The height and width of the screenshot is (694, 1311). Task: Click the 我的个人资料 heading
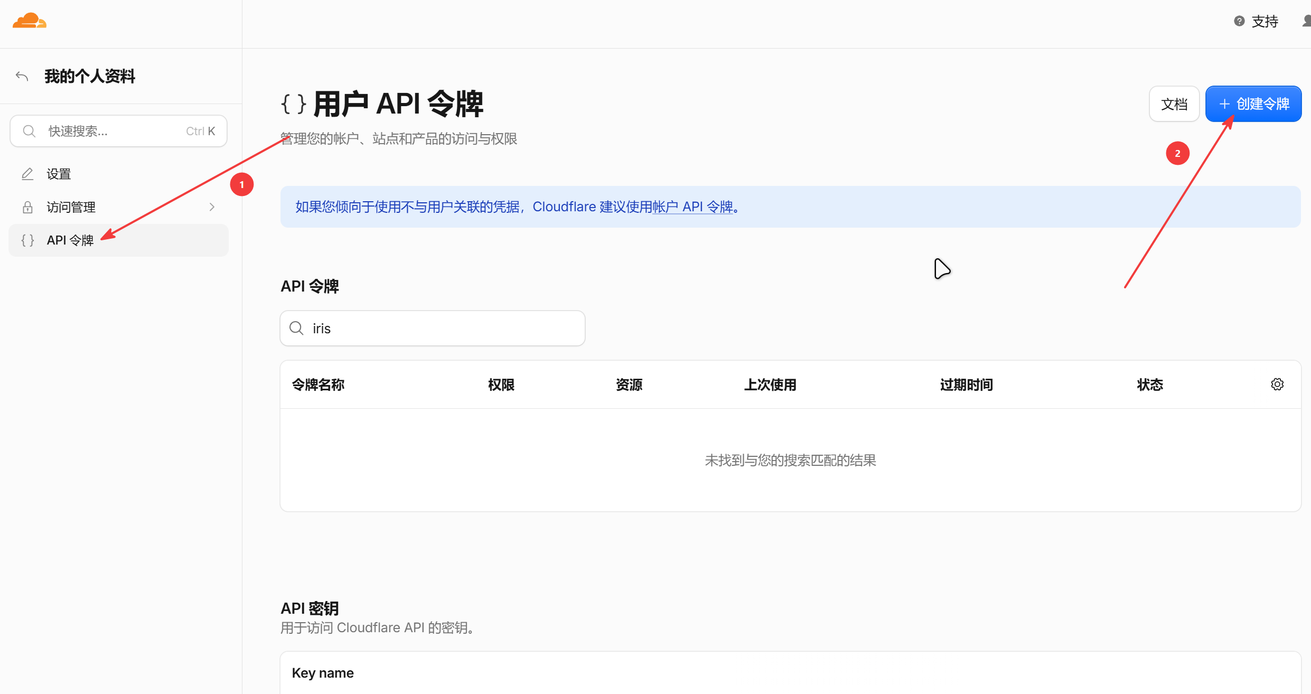[90, 77]
